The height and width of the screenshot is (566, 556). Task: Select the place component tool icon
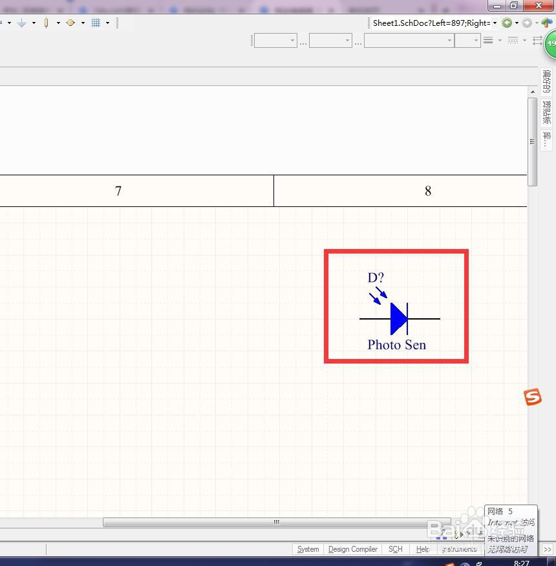coord(46,23)
